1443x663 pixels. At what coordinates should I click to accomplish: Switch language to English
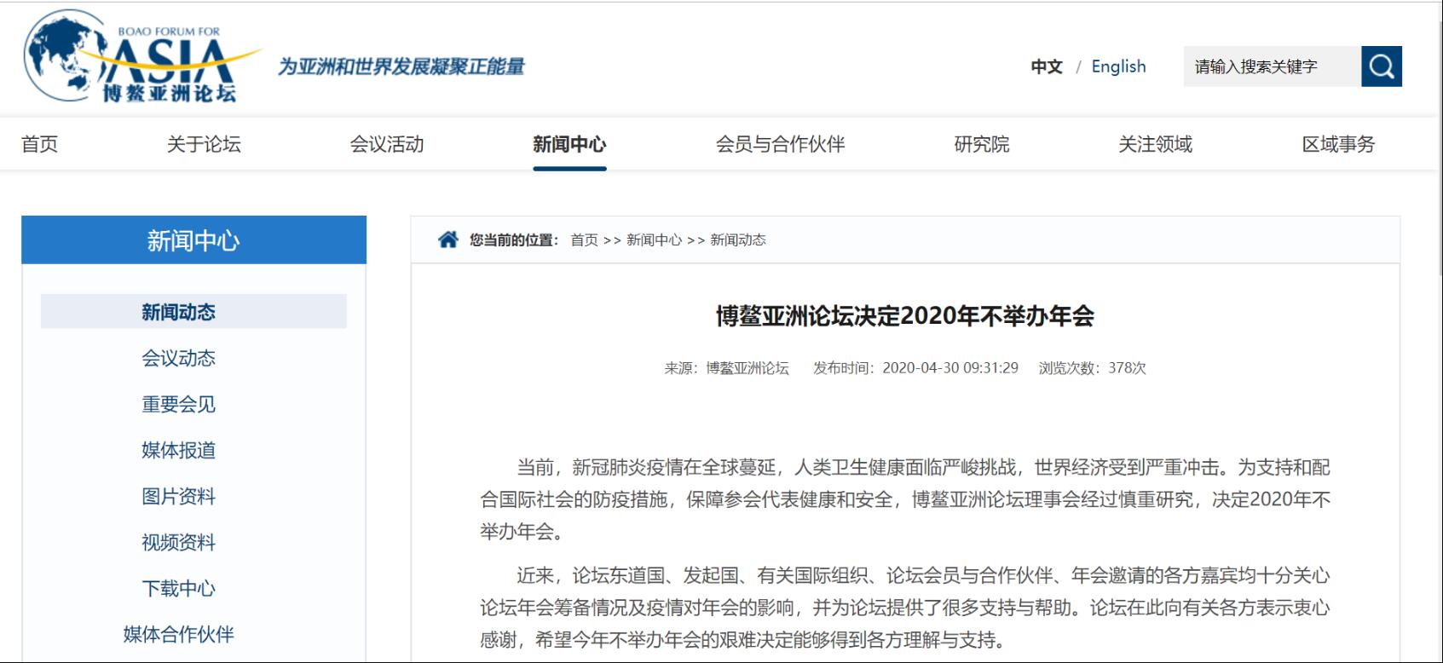(1118, 66)
